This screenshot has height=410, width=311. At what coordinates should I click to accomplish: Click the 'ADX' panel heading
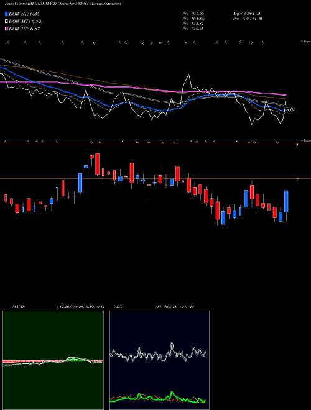click(x=118, y=307)
